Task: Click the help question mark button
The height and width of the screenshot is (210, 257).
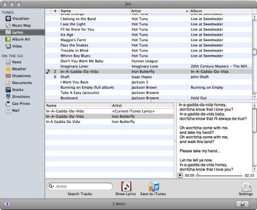Action: coord(7,204)
